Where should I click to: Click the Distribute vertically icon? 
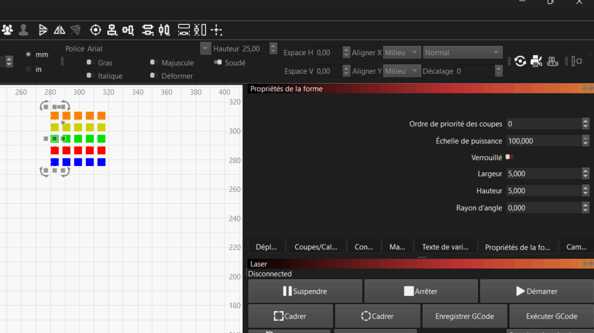pyautogui.click(x=148, y=30)
